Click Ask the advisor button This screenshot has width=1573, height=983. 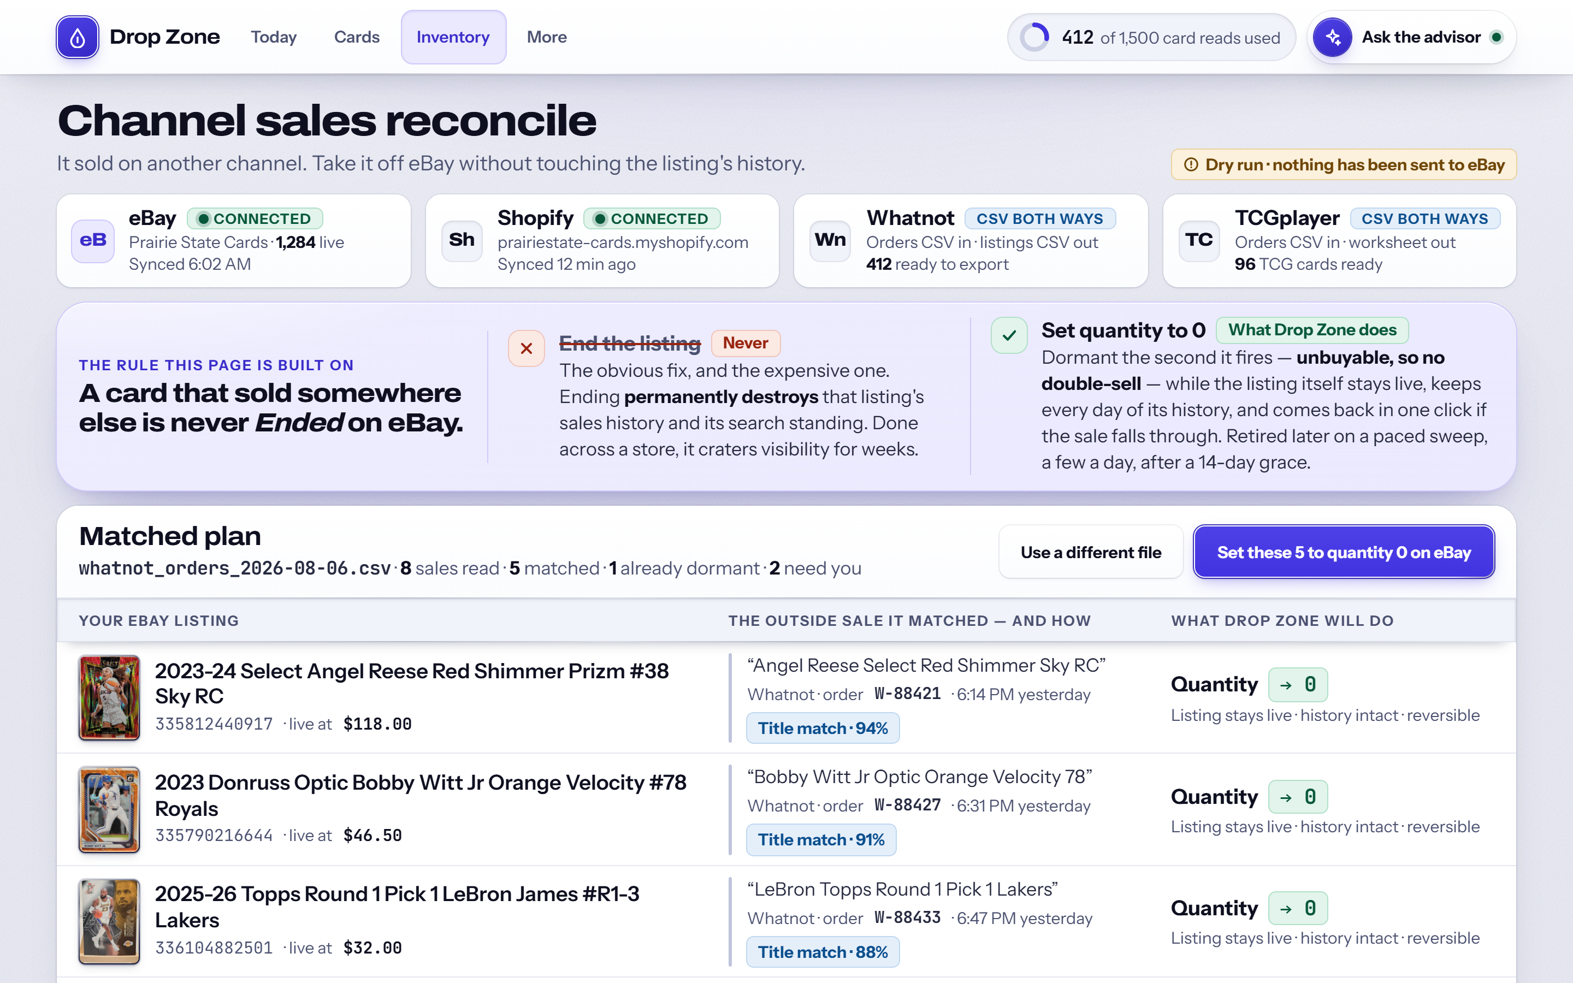(1411, 37)
